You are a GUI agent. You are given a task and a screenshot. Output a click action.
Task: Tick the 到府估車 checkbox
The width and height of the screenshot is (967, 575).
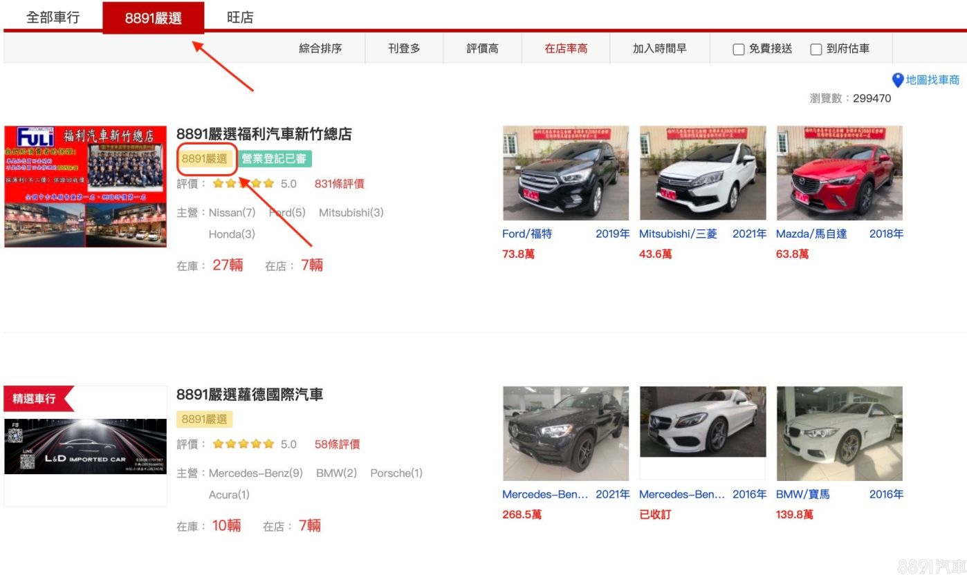[816, 49]
